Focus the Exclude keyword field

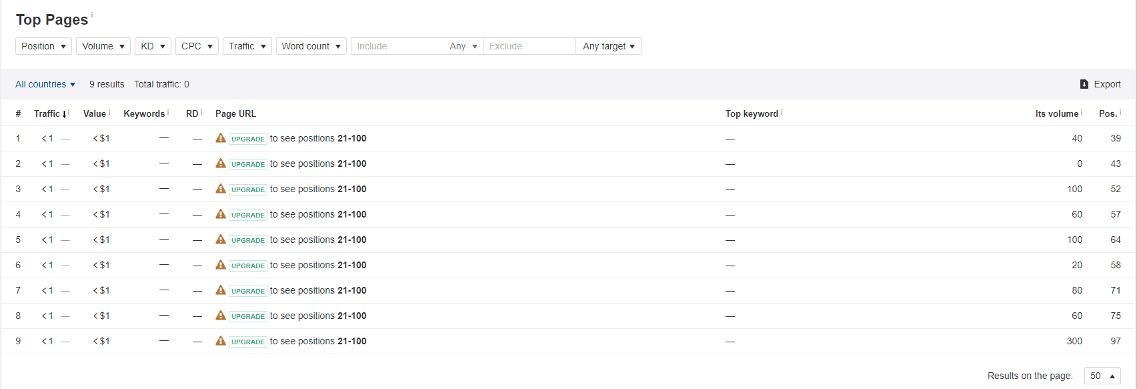point(529,46)
